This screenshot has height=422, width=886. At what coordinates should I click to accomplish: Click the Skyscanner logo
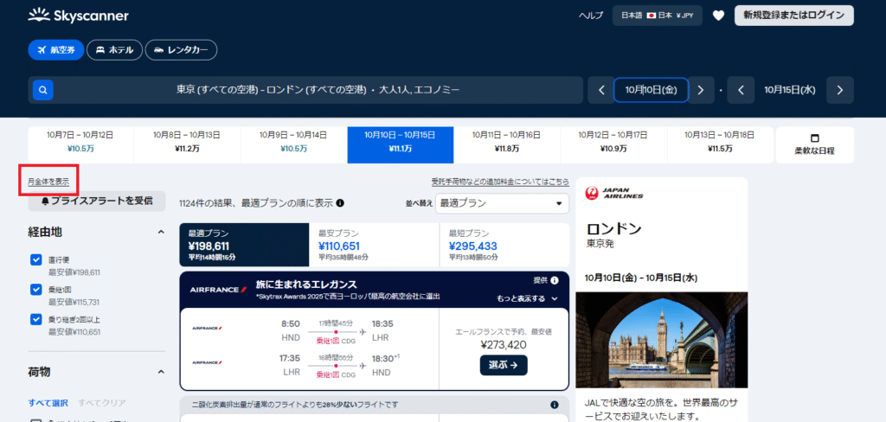click(79, 16)
